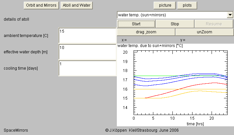Activate the drag_zoom mode
This screenshot has width=234, height=135.
pos(146,32)
